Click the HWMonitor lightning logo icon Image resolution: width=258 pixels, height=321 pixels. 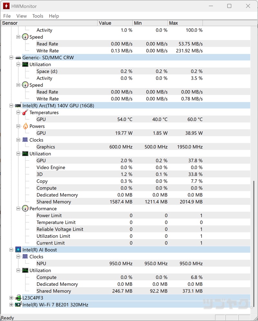tap(6, 6)
